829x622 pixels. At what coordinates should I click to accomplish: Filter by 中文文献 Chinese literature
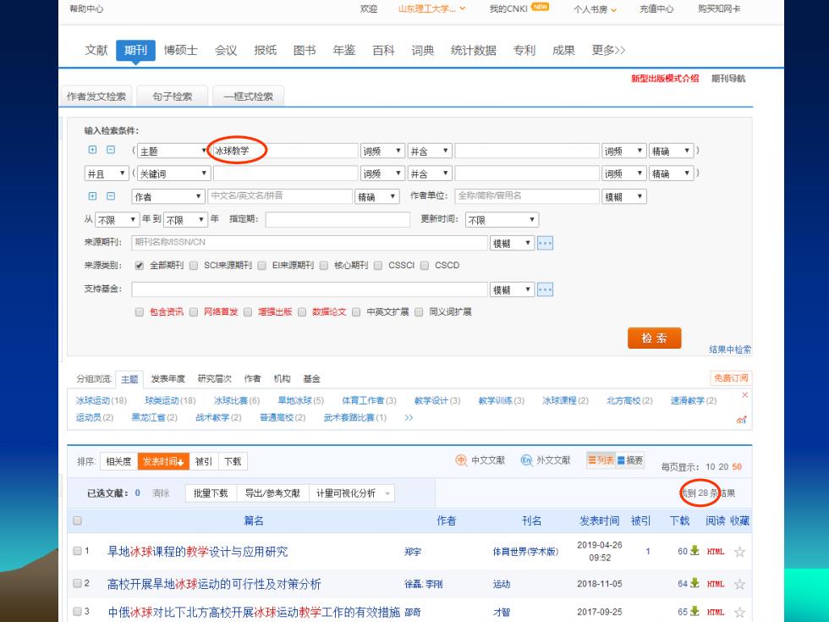(x=480, y=460)
